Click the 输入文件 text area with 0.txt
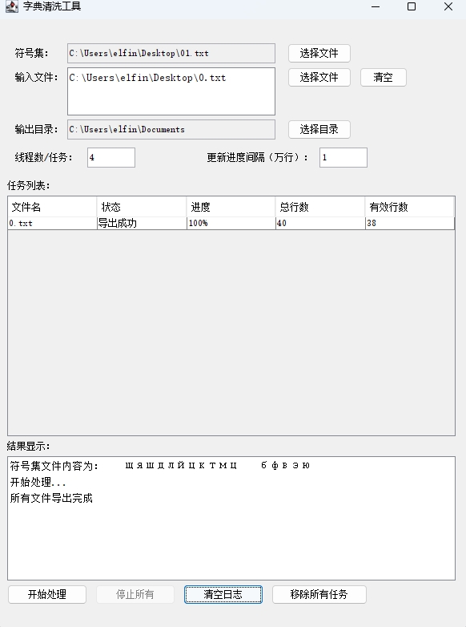 click(x=171, y=91)
